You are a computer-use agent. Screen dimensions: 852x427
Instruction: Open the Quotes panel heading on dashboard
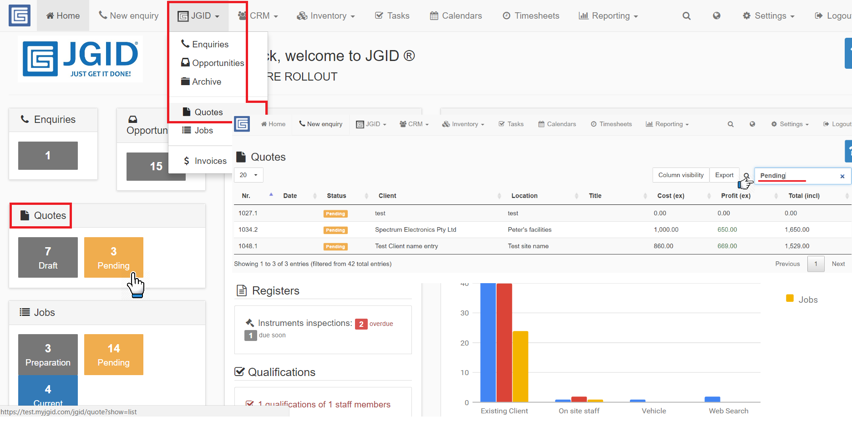(43, 215)
